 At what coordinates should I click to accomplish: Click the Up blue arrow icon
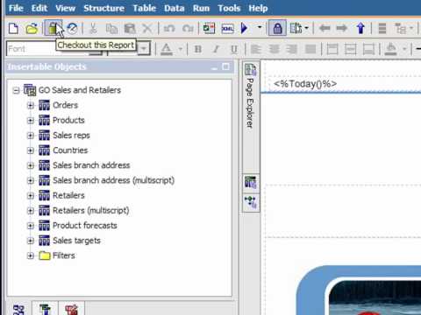(360, 28)
